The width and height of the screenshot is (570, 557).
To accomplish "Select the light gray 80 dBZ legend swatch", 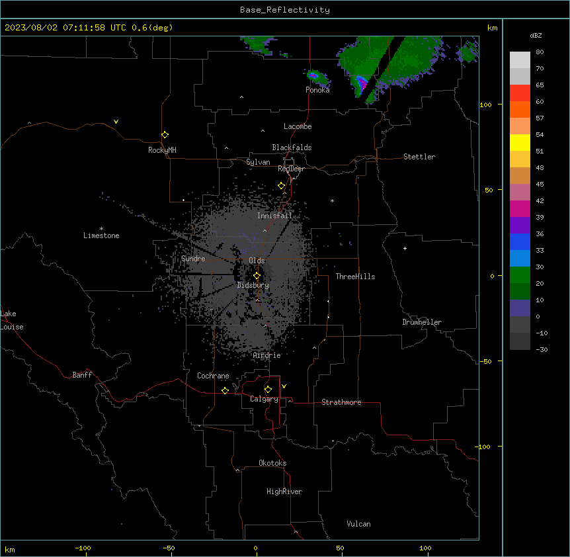I will (520, 60).
